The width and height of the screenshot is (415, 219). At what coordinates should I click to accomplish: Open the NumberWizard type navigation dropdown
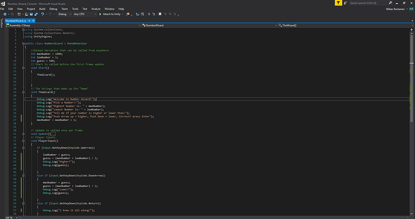209,25
